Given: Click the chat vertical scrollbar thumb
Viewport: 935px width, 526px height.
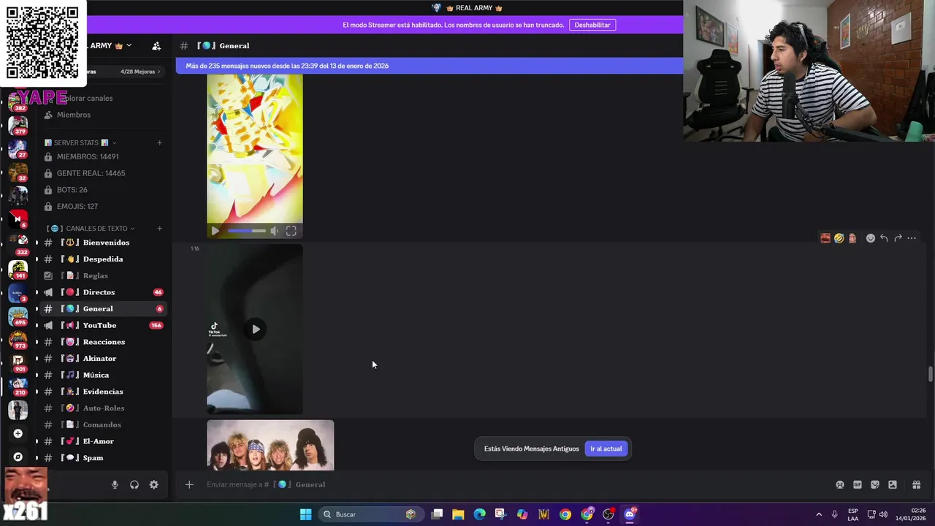Looking at the screenshot, I should 930,374.
